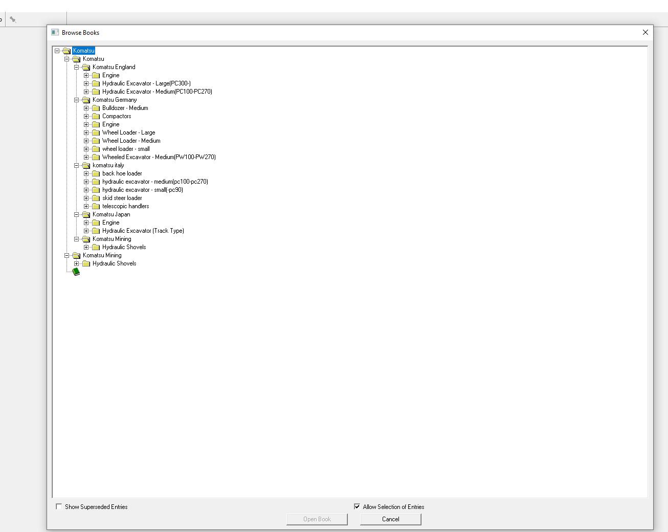Select hydraulic excavator - small(-pc90) entry
This screenshot has height=532, width=668.
pyautogui.click(x=143, y=190)
